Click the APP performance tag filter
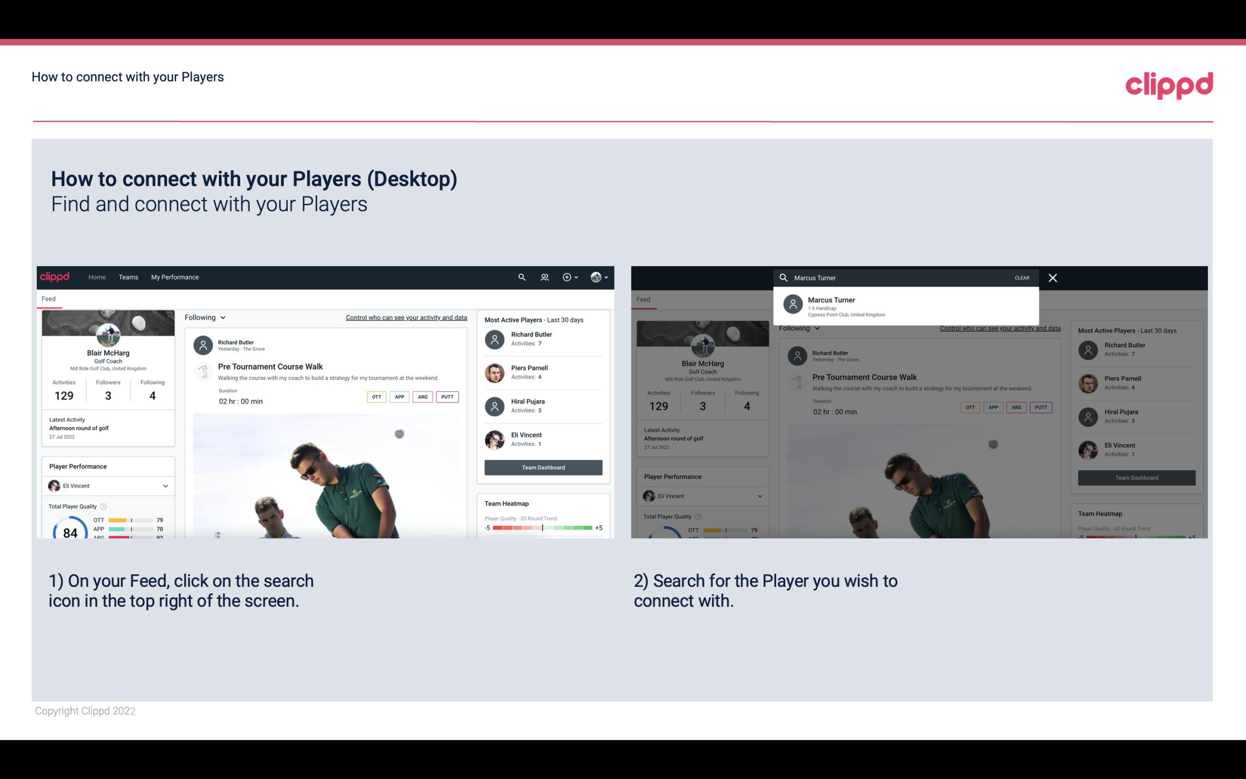Viewport: 1246px width, 779px height. 398,396
